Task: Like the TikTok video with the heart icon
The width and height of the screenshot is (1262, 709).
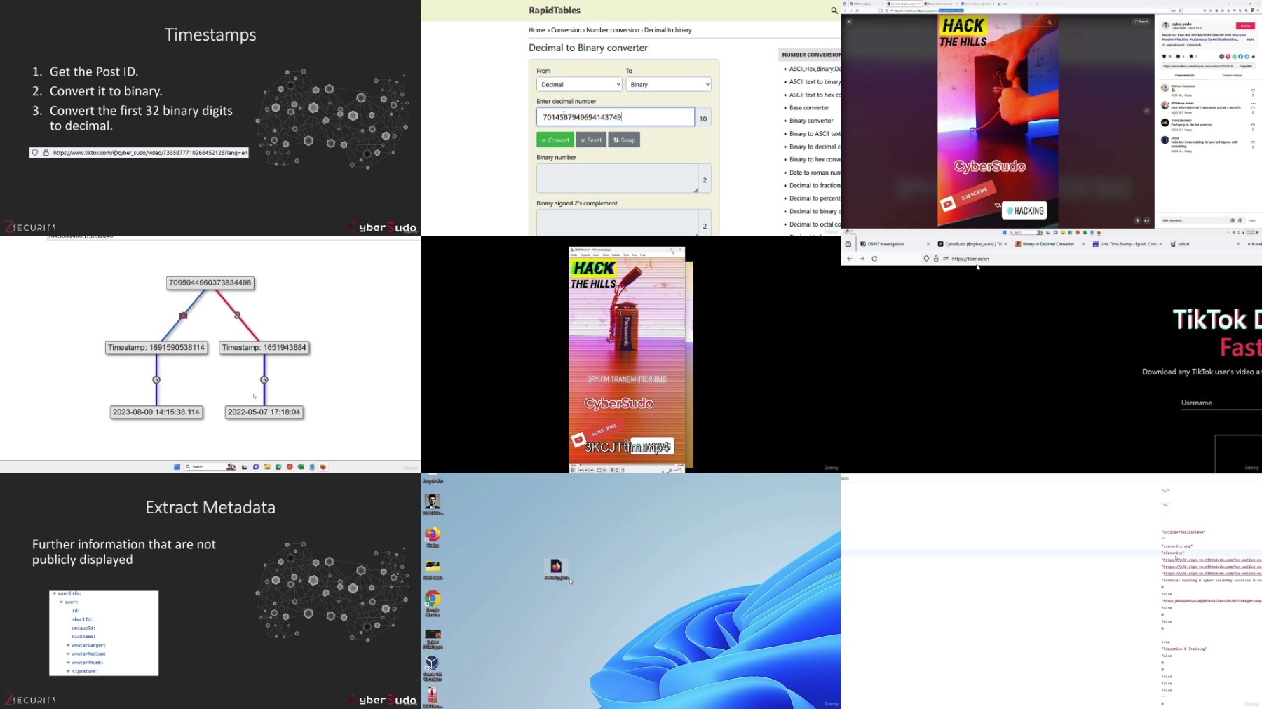Action: [1165, 56]
